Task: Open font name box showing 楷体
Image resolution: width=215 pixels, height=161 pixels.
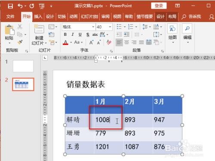Action: (x=79, y=27)
